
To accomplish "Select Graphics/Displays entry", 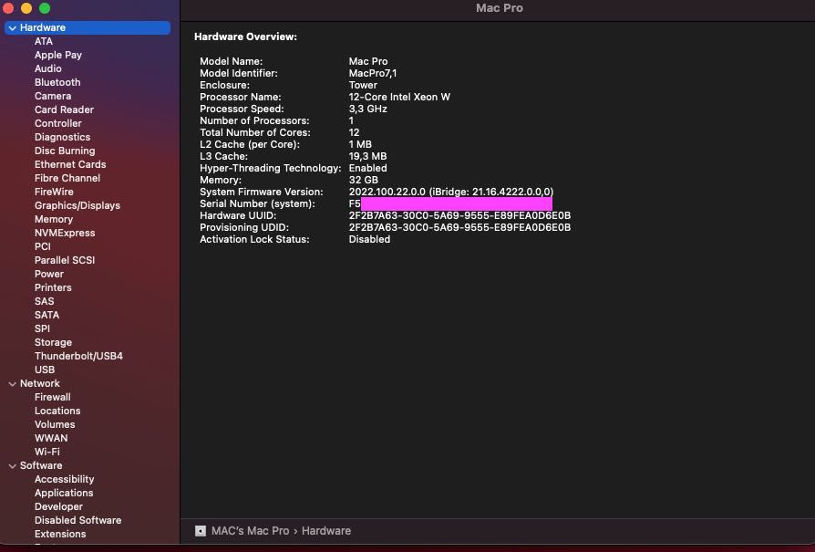I will [x=77, y=205].
